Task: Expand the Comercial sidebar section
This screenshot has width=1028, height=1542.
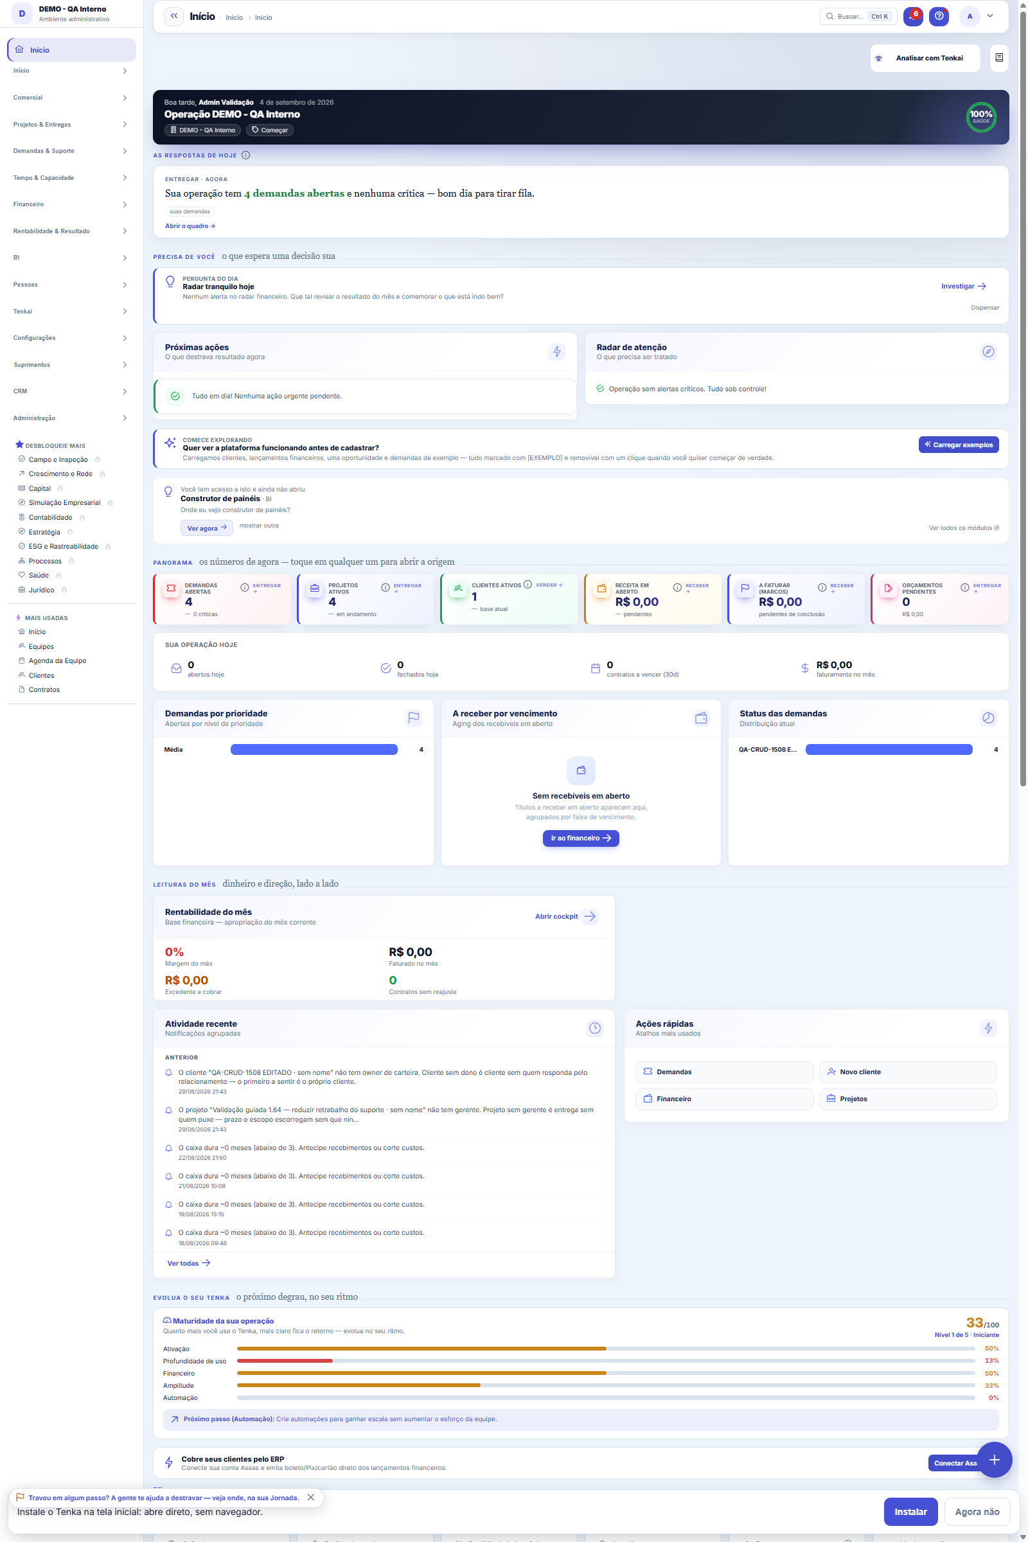Action: coord(70,98)
